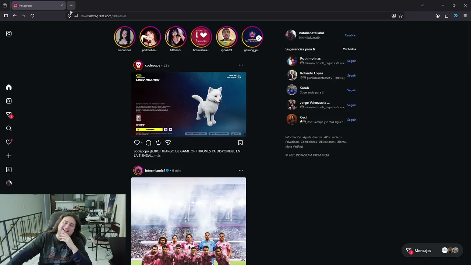Bookmark this page with the star
471x265 pixels.
point(401,16)
